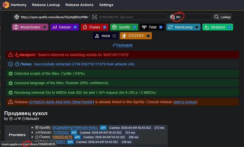Open iTunes ID 1066924976 link
Viewport: 244px width, 147px height.
[x=62, y=137]
